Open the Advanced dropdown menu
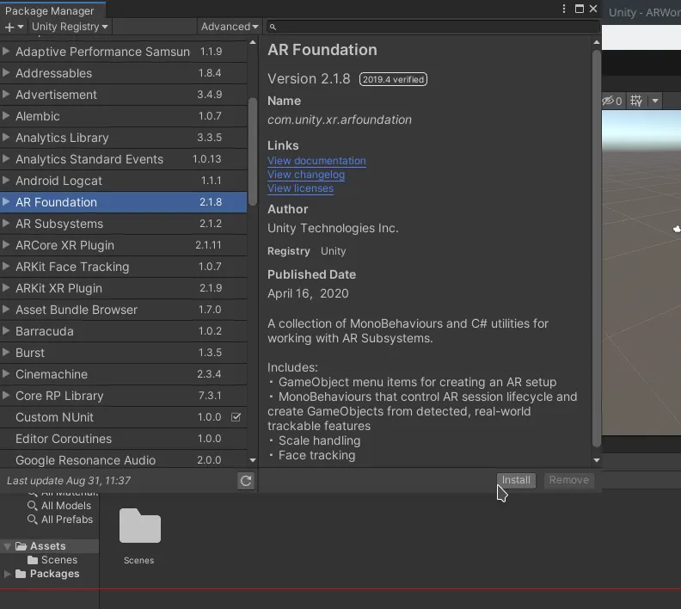Screen dimensions: 681x609 coord(230,27)
